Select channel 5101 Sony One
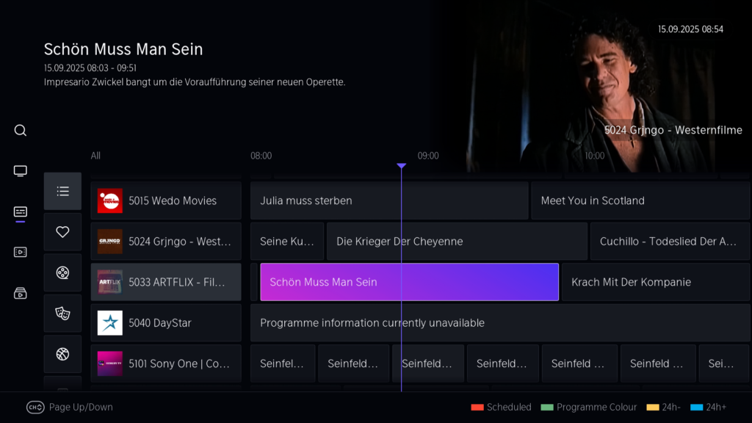The image size is (752, 423). 166,364
